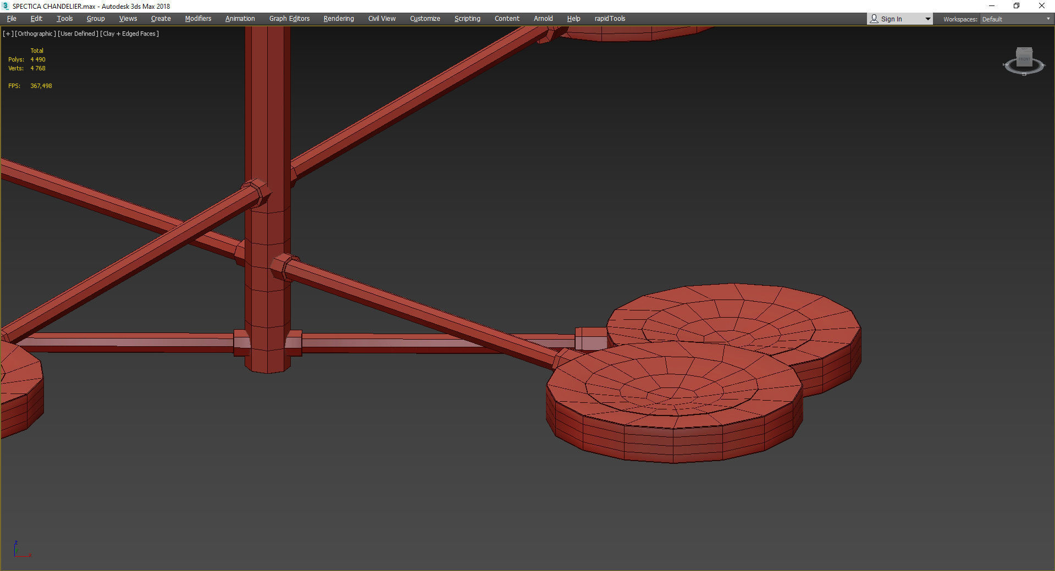Open the Tools menu
The width and height of the screenshot is (1055, 571).
point(65,19)
